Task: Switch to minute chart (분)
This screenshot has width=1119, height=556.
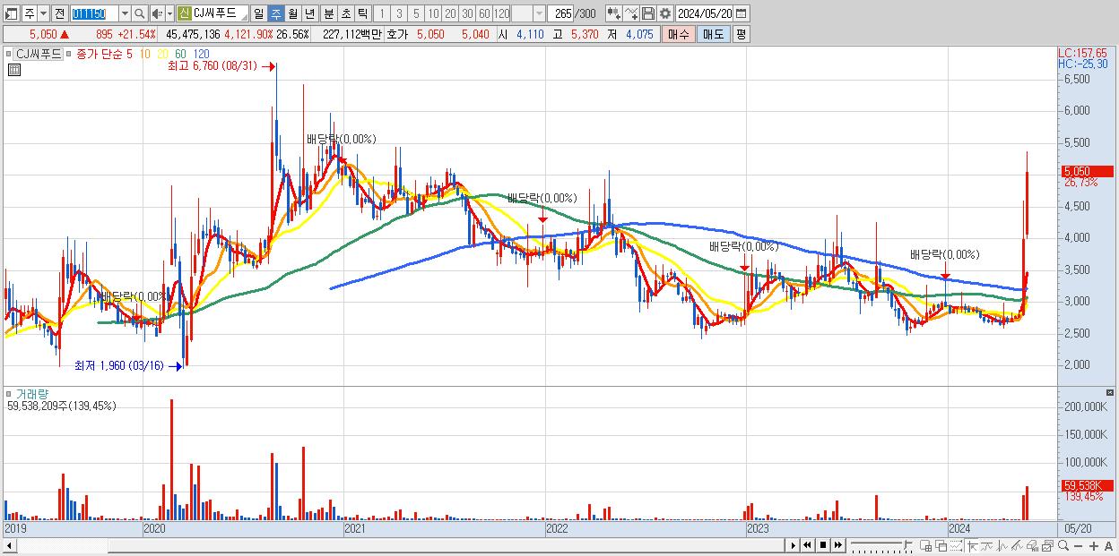Action: [x=328, y=13]
